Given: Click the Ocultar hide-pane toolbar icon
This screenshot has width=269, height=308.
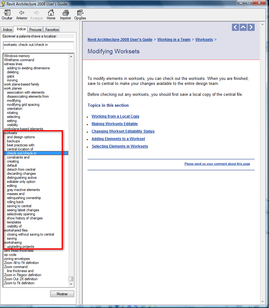Looking at the screenshot, I should pos(7,13).
